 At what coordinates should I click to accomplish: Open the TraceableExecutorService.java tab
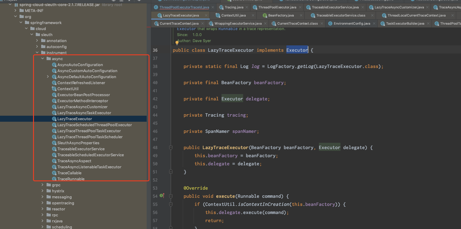[335, 7]
